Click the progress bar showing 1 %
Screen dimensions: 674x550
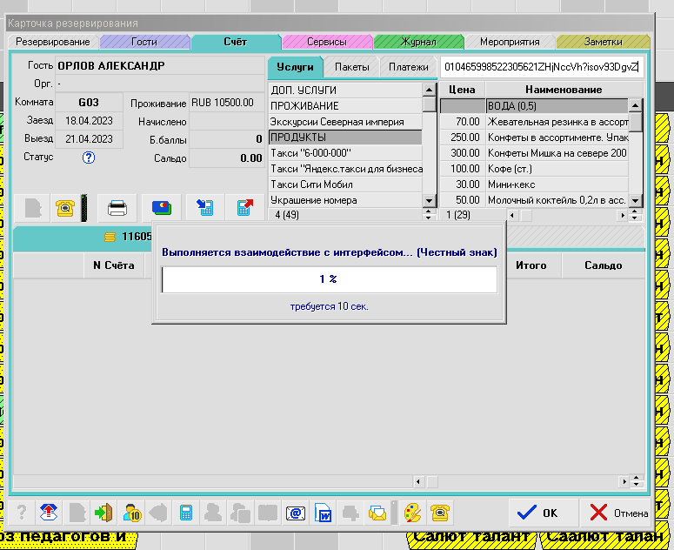click(328, 279)
